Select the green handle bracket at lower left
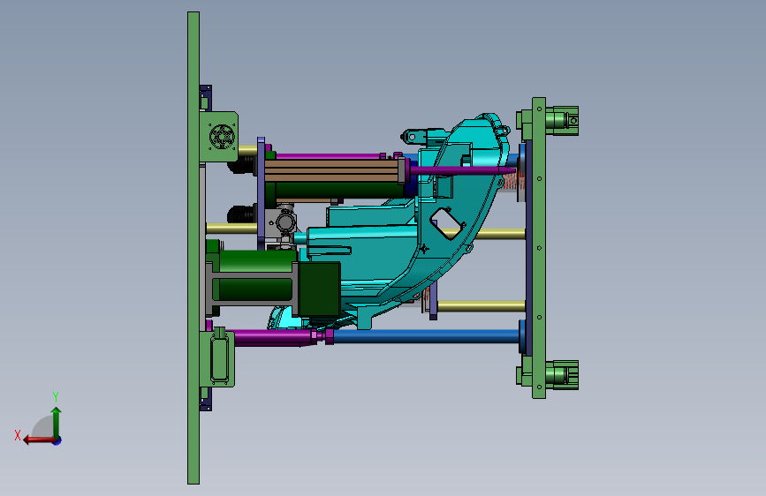 217,359
